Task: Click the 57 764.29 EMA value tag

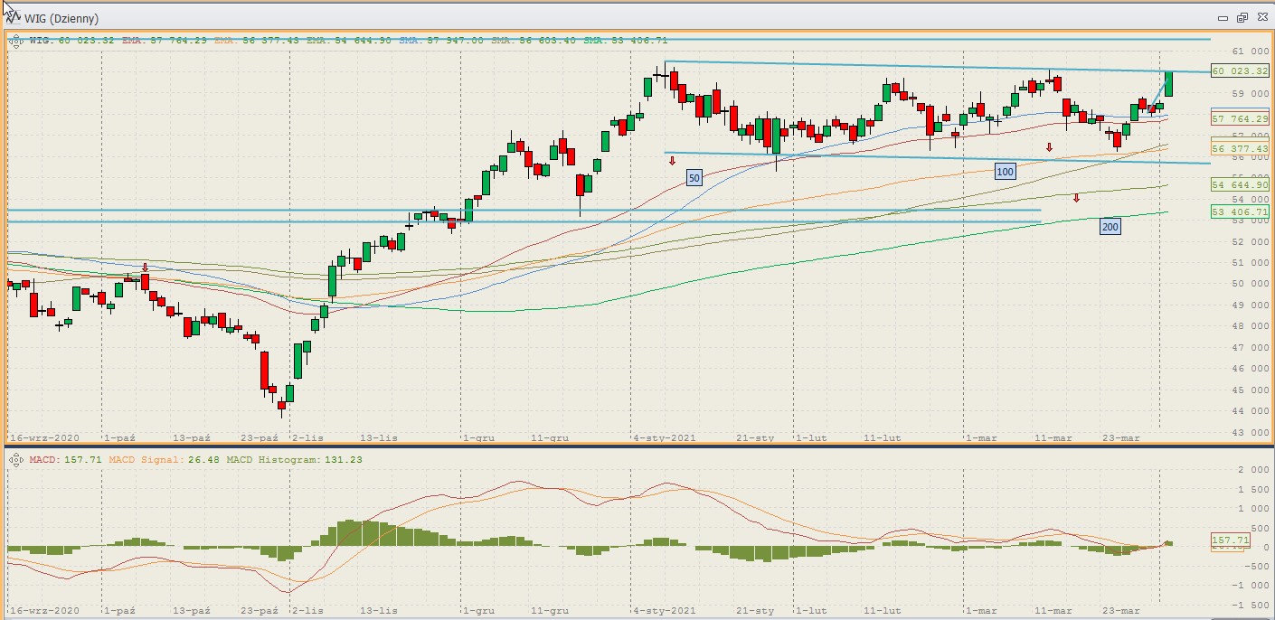Action: click(x=1239, y=119)
